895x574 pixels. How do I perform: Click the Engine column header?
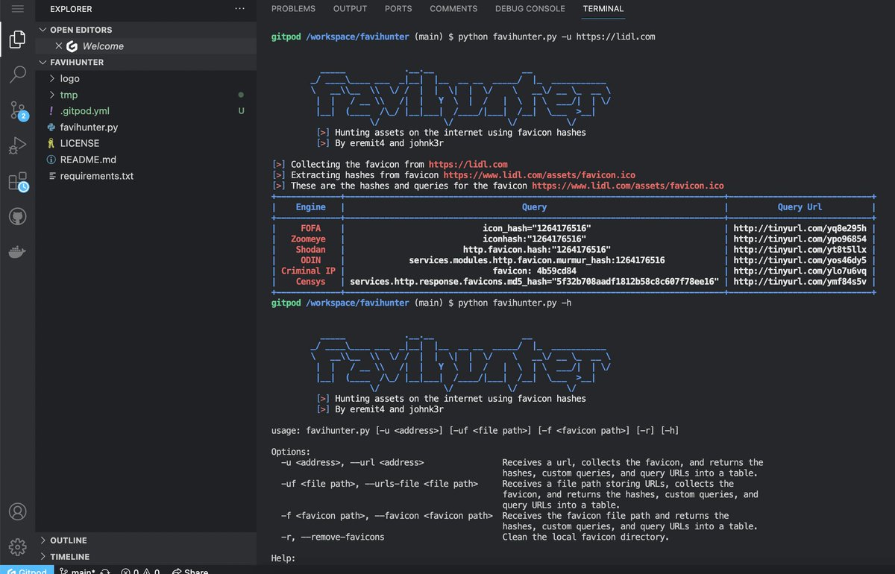pyautogui.click(x=310, y=207)
